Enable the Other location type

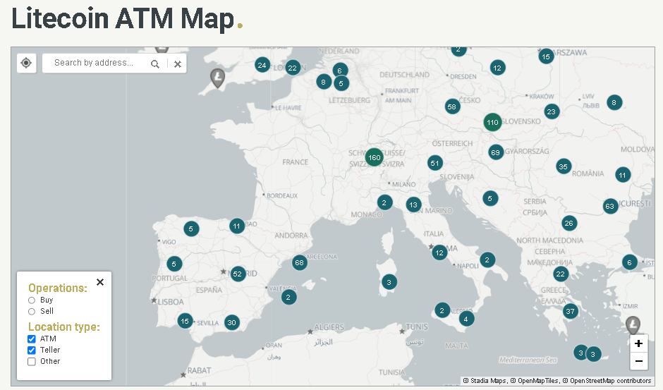pos(32,362)
